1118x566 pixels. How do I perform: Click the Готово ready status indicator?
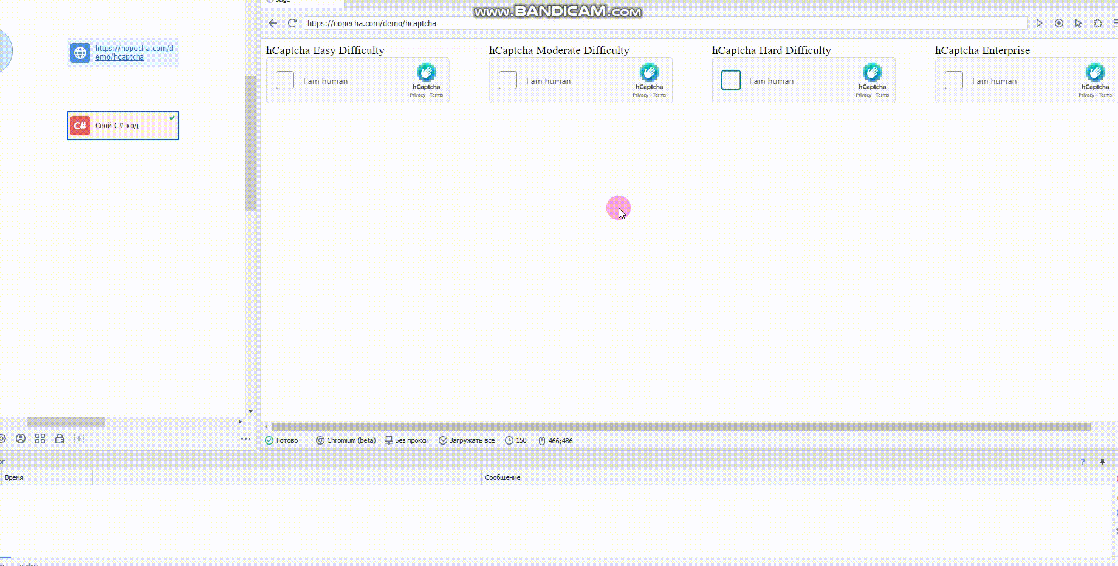point(281,440)
